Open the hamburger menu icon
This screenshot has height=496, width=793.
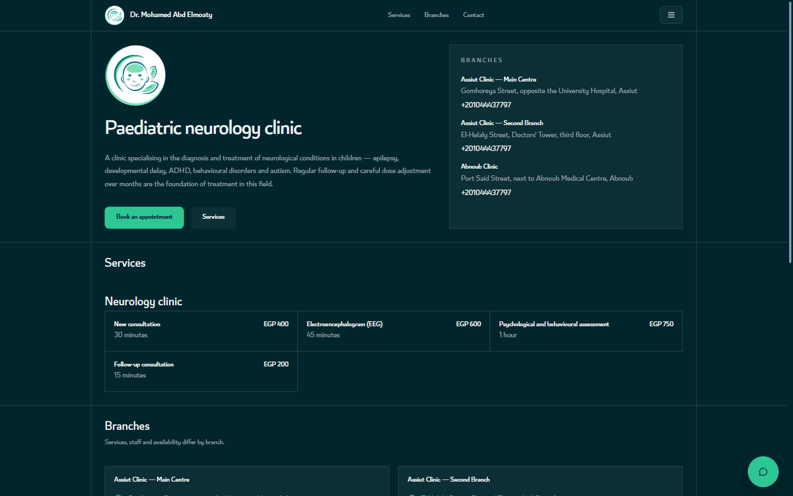coord(671,15)
